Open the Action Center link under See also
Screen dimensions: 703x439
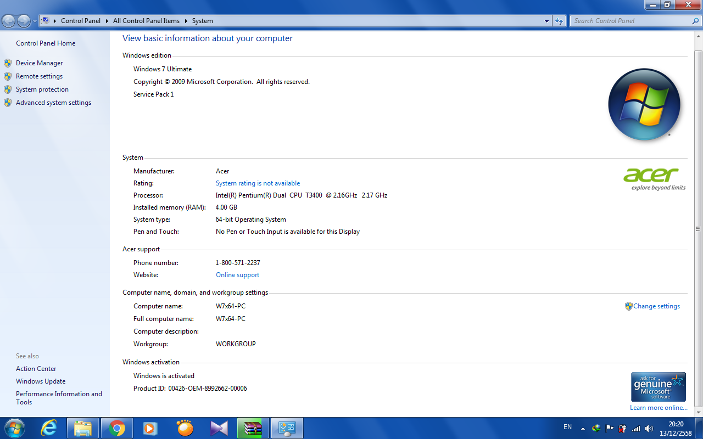pos(36,369)
